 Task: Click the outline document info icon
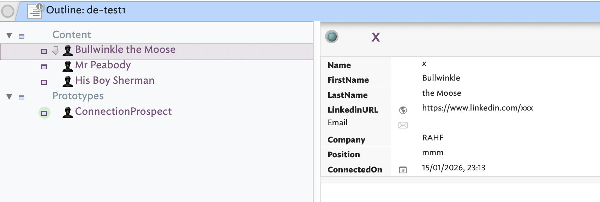tap(35, 11)
